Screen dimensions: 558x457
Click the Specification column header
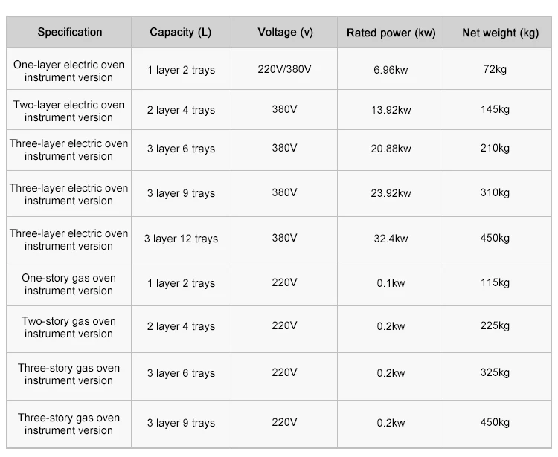pos(69,32)
